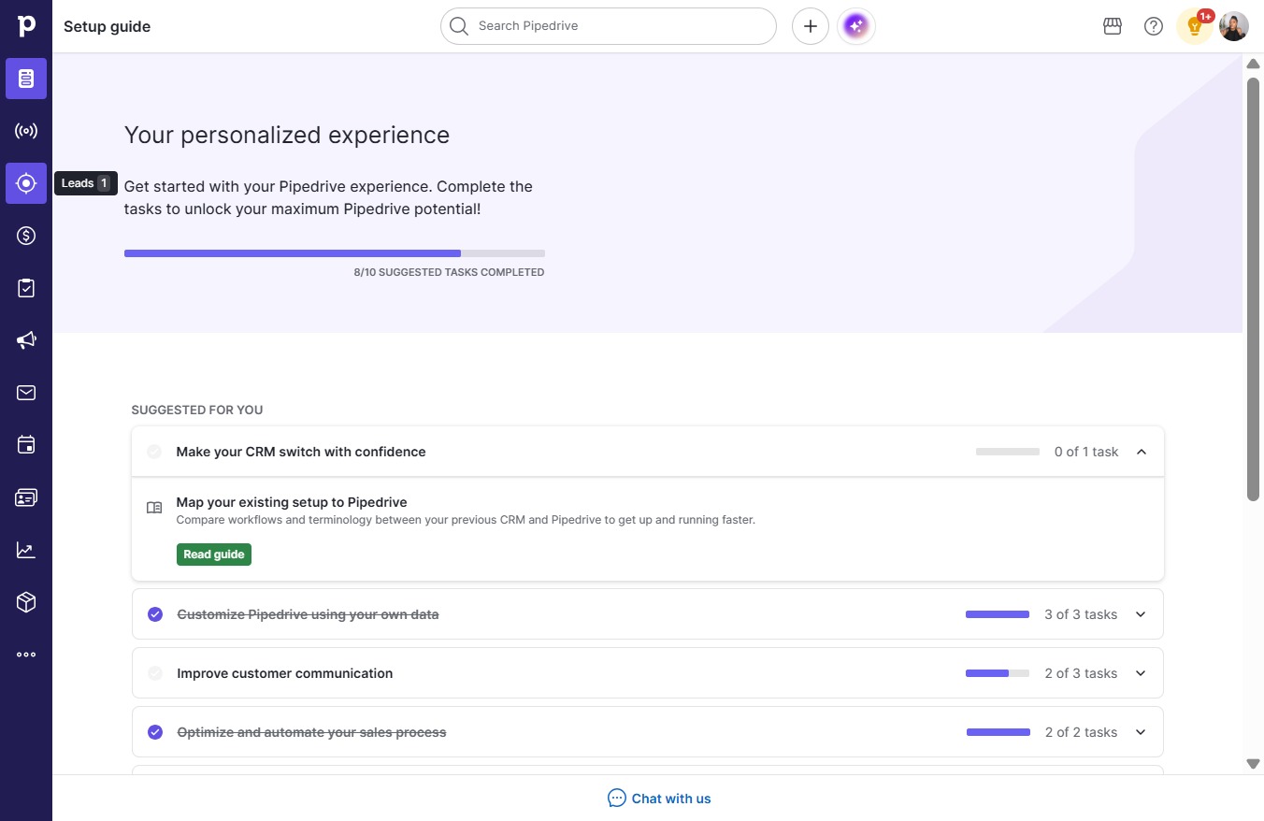
Task: Click the 2 of 2 tasks label
Action: (1081, 732)
